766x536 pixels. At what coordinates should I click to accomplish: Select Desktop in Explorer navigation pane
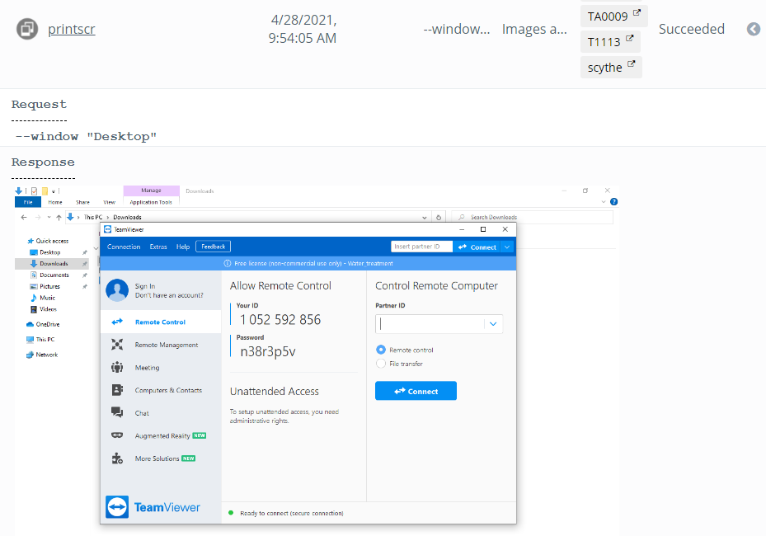[x=50, y=252]
